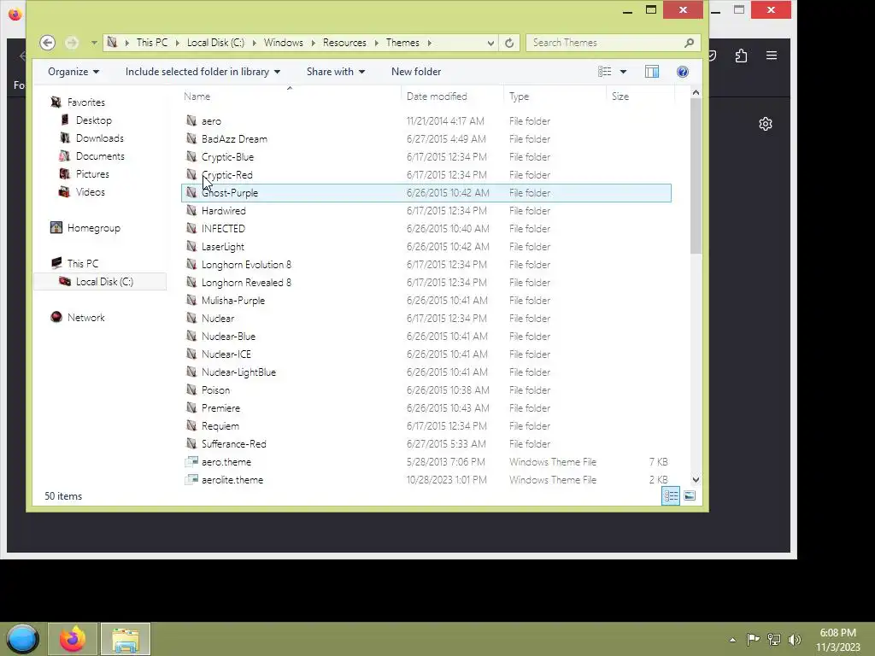Refresh the Themes folder view
Image resolution: width=875 pixels, height=656 pixels.
pos(509,43)
